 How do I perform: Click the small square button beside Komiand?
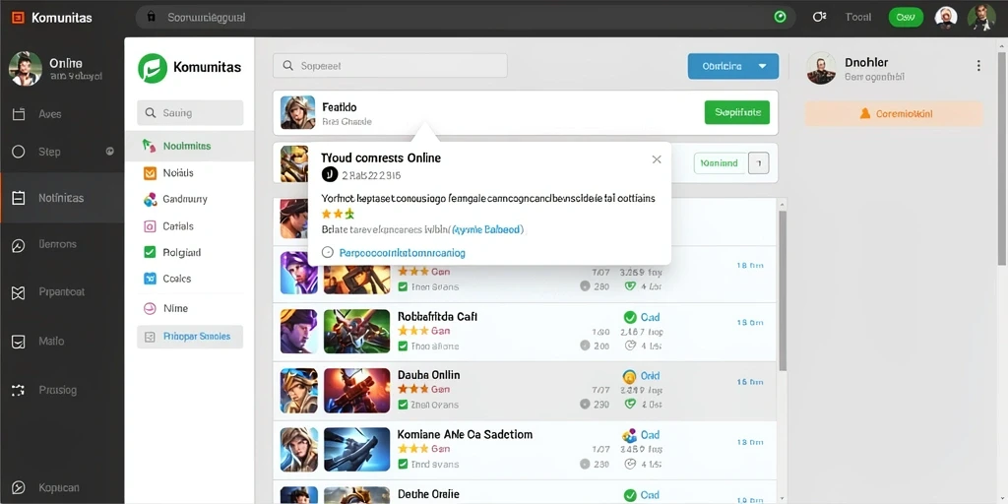[x=759, y=163]
